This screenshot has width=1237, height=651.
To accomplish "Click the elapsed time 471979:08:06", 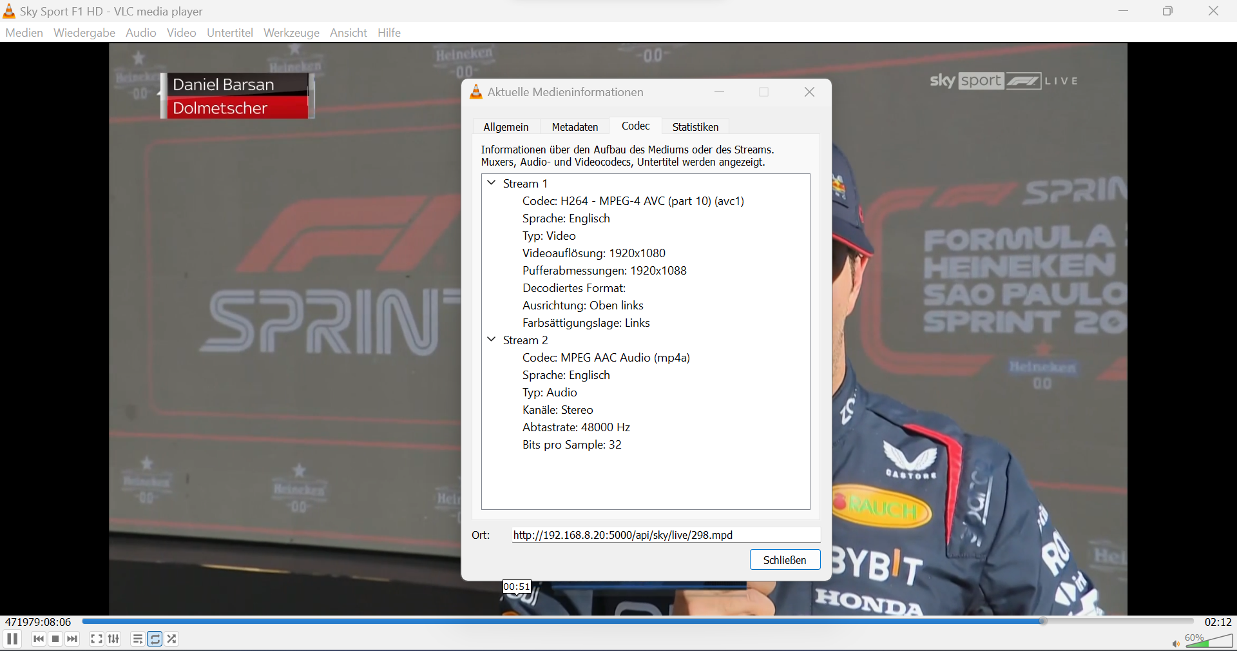I will coord(38,622).
